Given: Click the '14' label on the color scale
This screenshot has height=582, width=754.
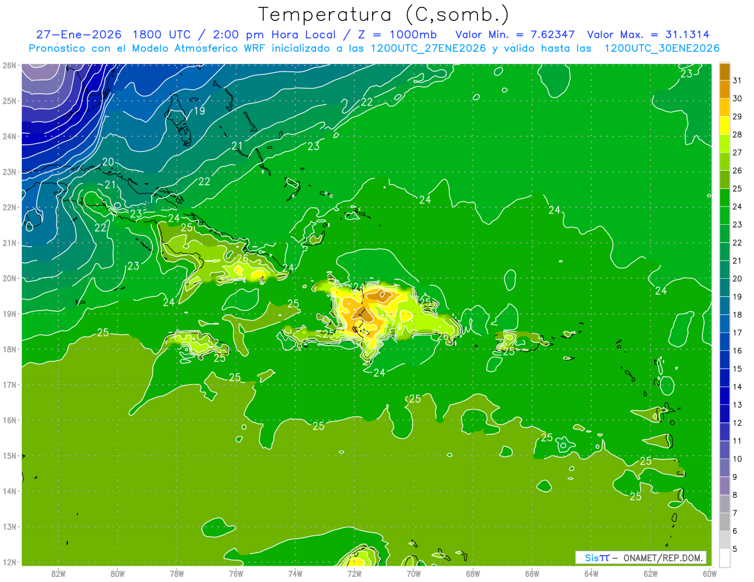Looking at the screenshot, I should [737, 387].
